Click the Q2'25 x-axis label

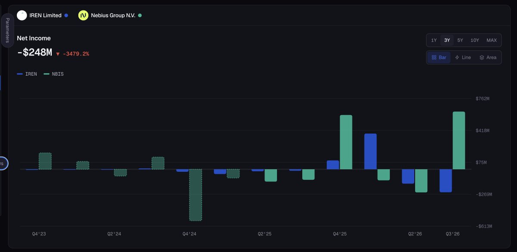[265, 234]
